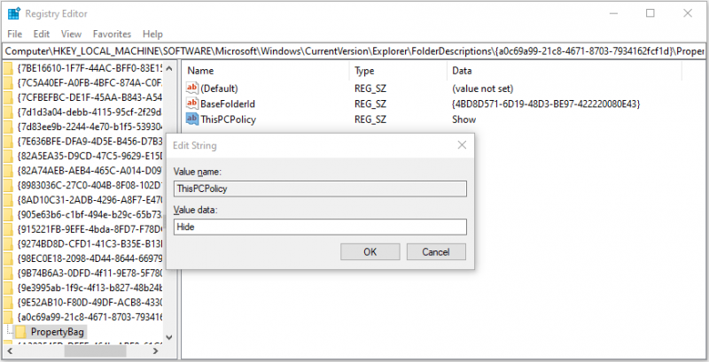Click the tree pane scroll up arrow
Image resolution: width=709 pixels, height=362 pixels.
point(169,69)
